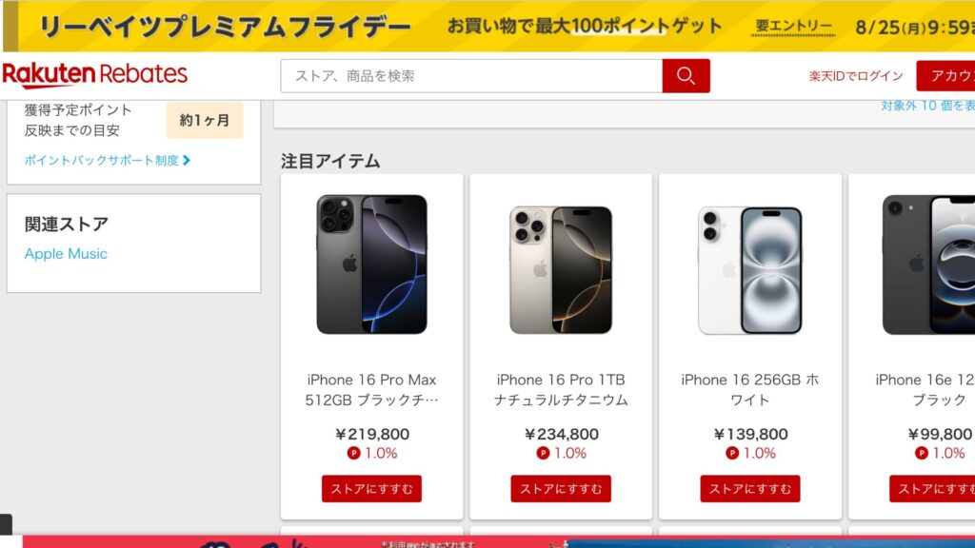Open the ポイントバックサポート制度 link
This screenshot has width=975, height=548.
pyautogui.click(x=101, y=160)
